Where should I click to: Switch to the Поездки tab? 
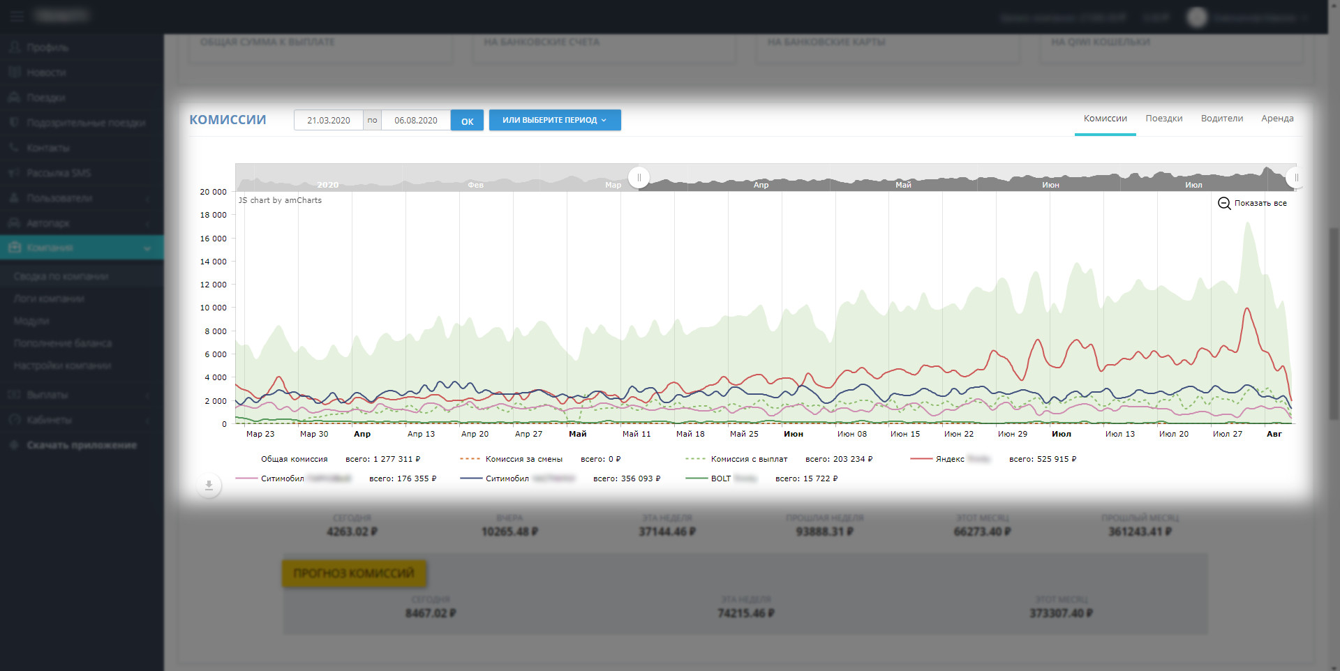pyautogui.click(x=1163, y=119)
